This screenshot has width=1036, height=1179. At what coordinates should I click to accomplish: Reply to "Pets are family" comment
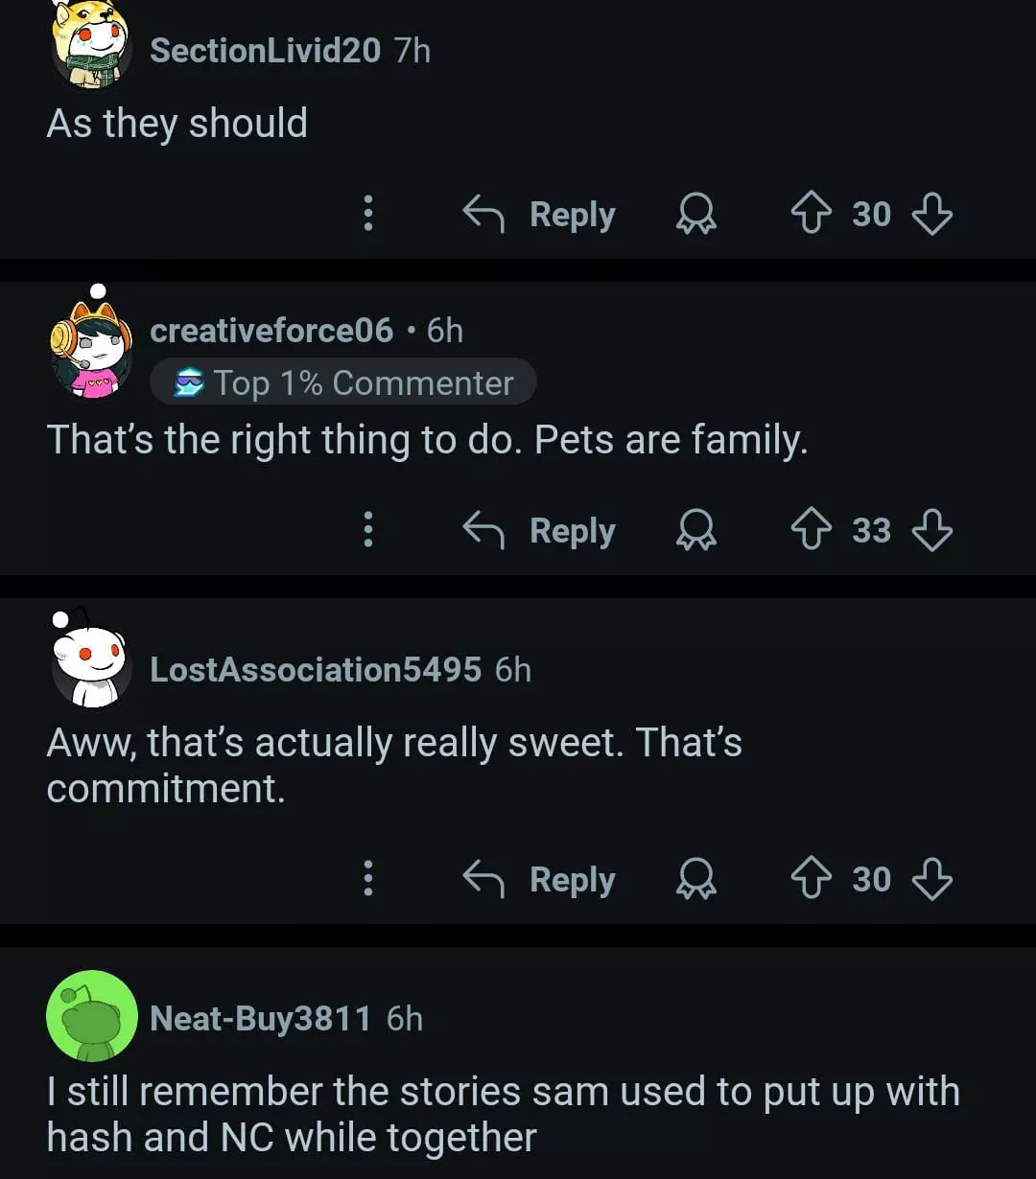coord(540,530)
